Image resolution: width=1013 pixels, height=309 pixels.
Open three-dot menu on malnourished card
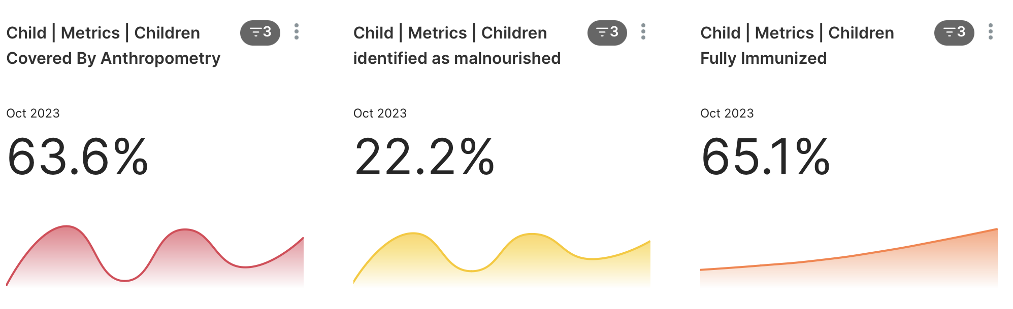point(643,32)
